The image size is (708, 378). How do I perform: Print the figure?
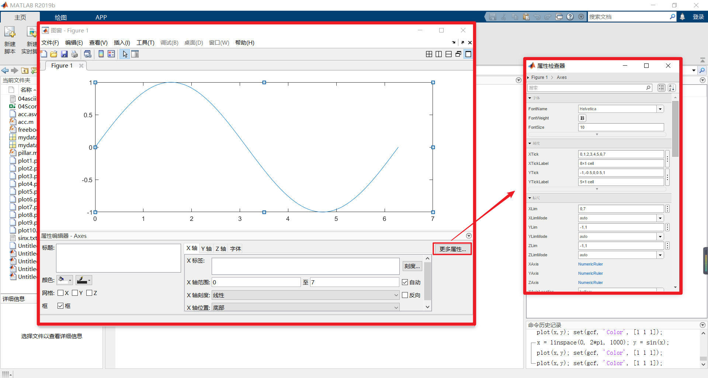pyautogui.click(x=74, y=54)
